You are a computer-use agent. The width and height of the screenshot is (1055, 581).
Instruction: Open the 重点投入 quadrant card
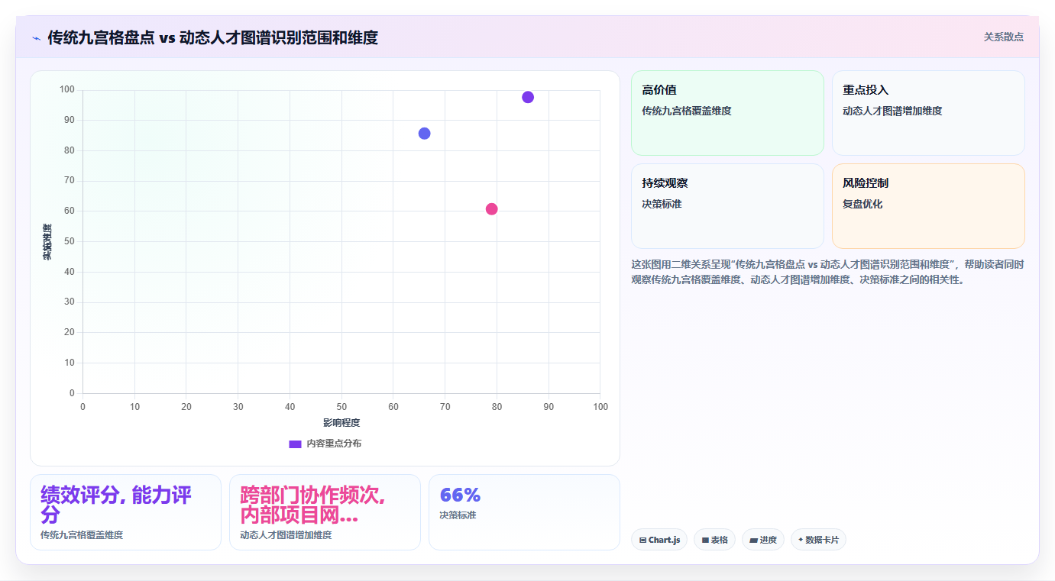tap(928, 113)
